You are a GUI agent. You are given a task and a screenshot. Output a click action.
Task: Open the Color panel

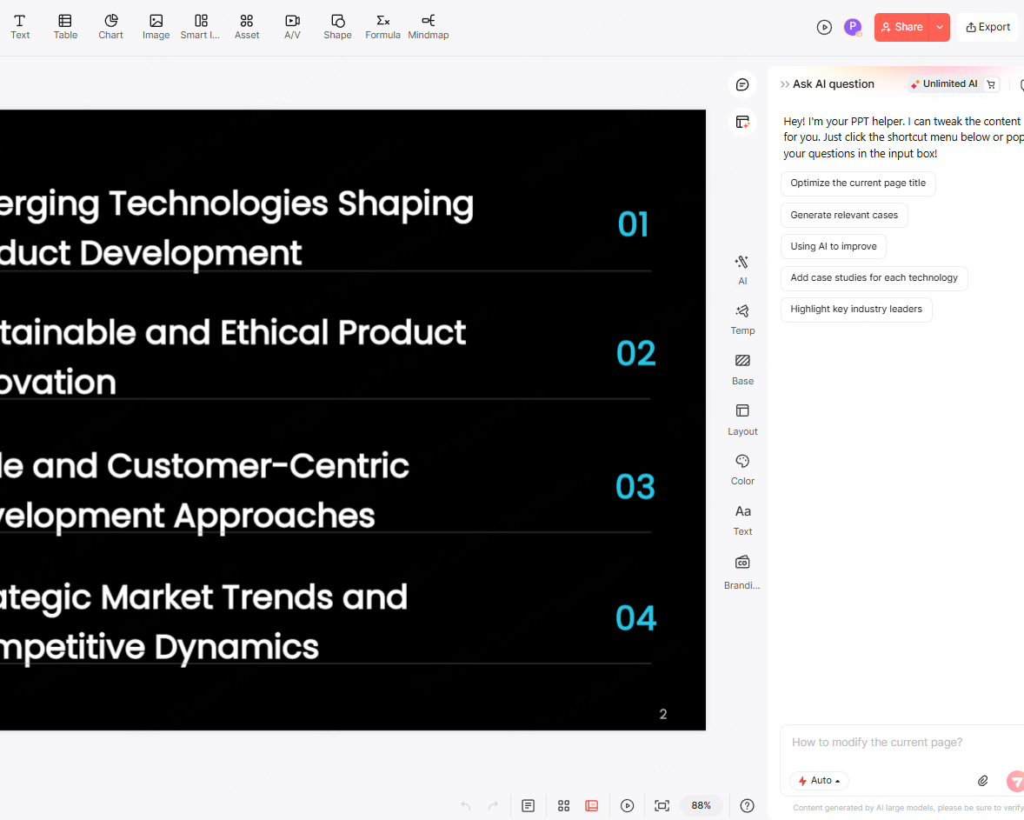tap(742, 468)
